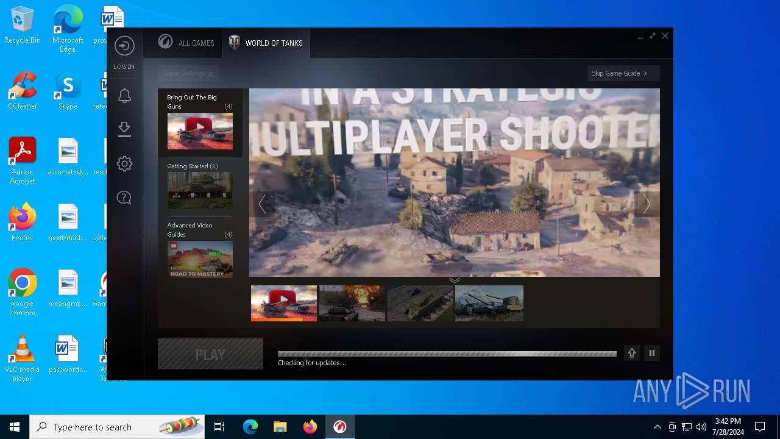Click the taskbar search field
Image resolution: width=780 pixels, height=439 pixels.
coord(117,427)
